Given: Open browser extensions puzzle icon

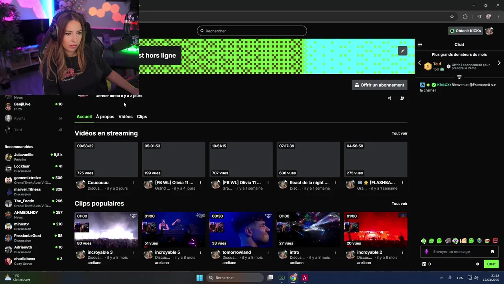Looking at the screenshot, I should [465, 17].
